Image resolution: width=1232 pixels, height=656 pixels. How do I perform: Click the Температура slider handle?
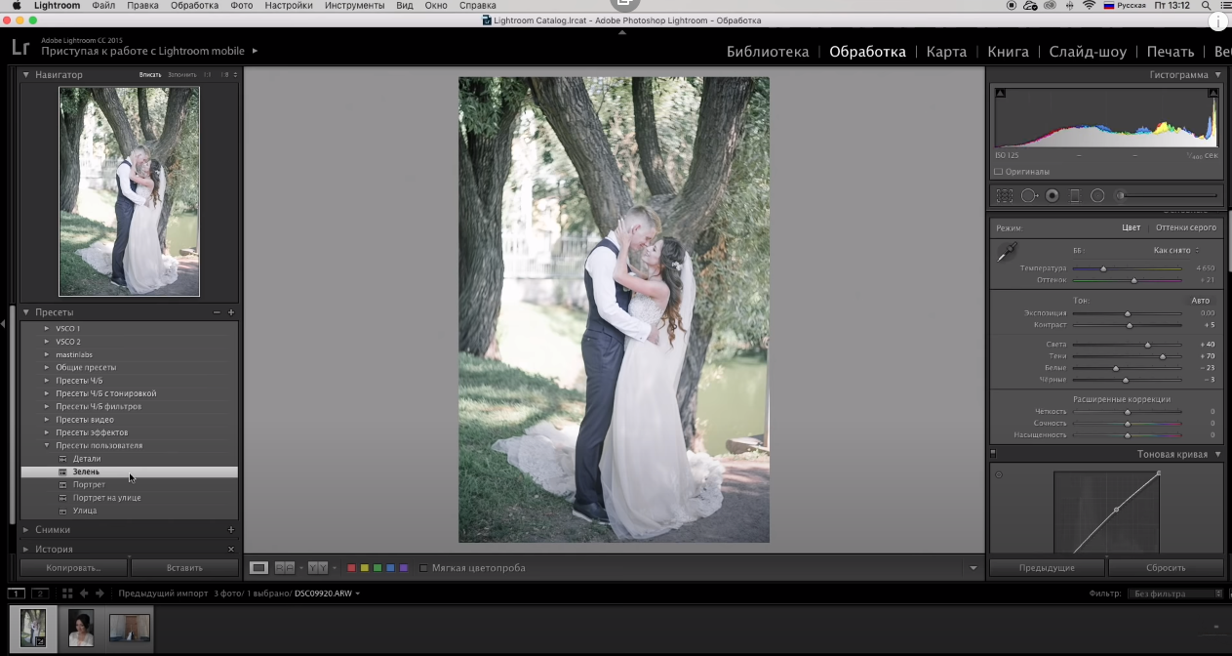click(x=1103, y=268)
